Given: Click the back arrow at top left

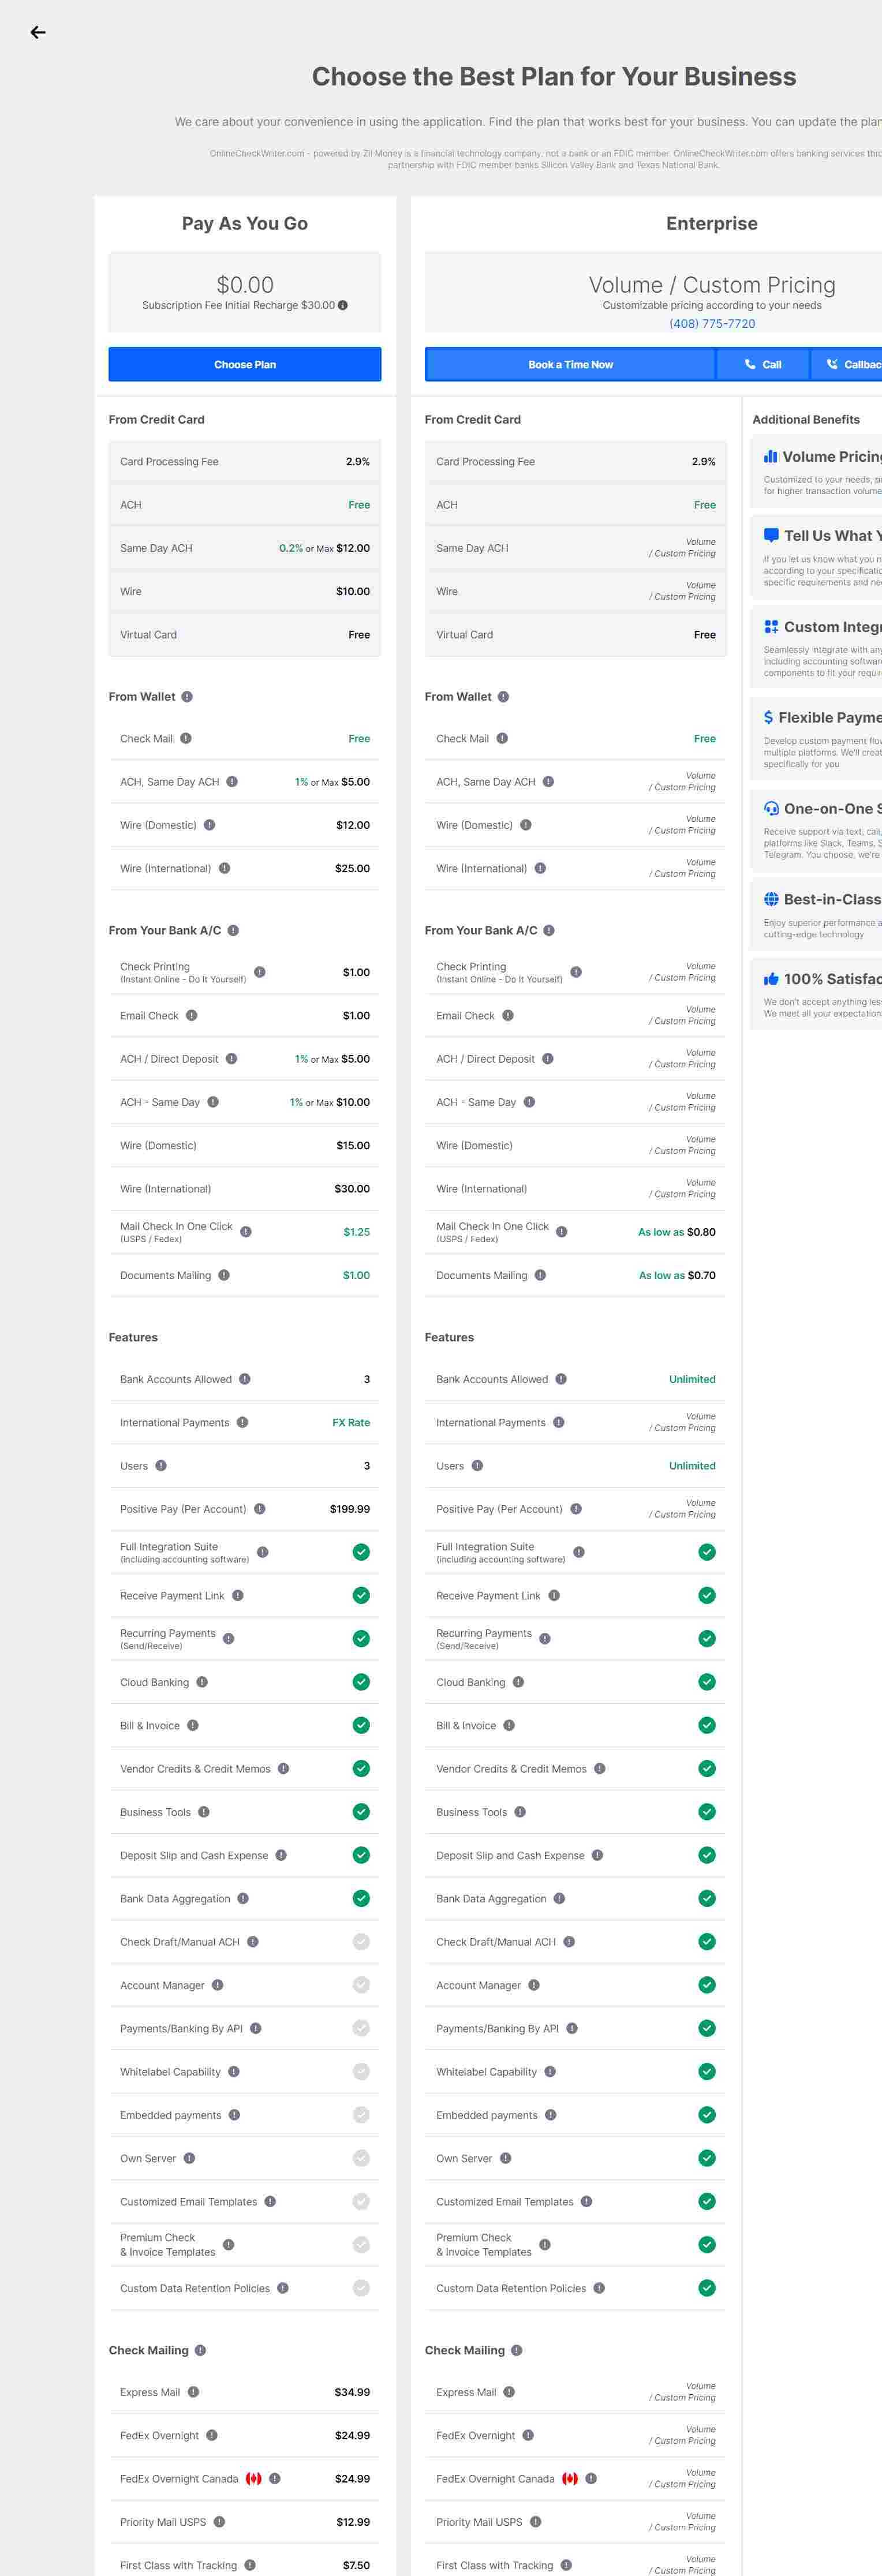Looking at the screenshot, I should [38, 32].
